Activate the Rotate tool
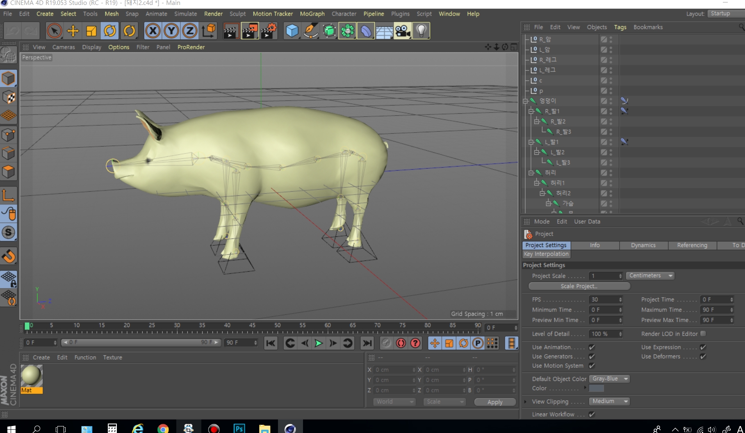 point(110,31)
